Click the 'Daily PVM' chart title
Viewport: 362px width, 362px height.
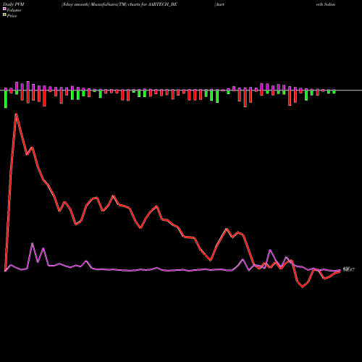click(14, 4)
